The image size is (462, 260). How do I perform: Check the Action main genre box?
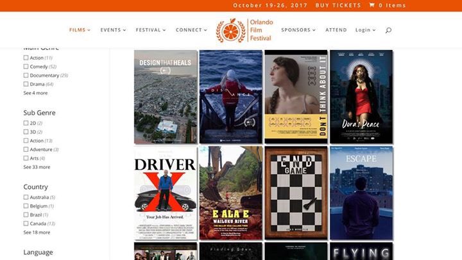tap(26, 58)
